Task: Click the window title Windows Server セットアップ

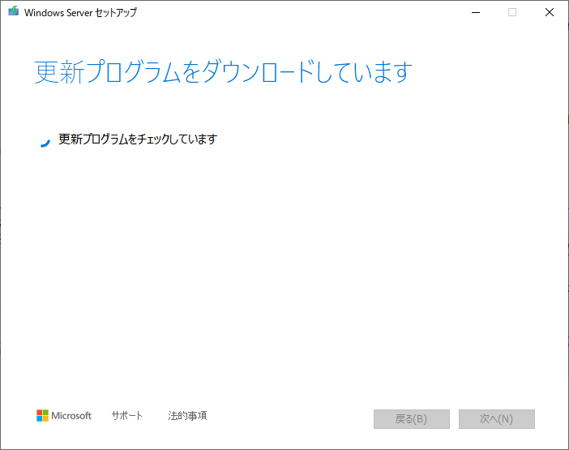Action: [x=80, y=13]
